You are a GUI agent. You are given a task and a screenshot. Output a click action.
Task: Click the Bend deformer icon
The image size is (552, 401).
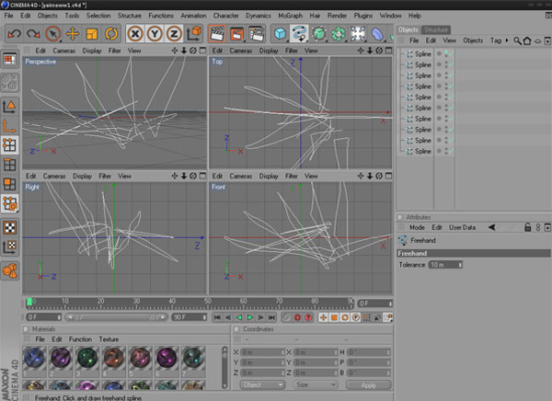[377, 34]
